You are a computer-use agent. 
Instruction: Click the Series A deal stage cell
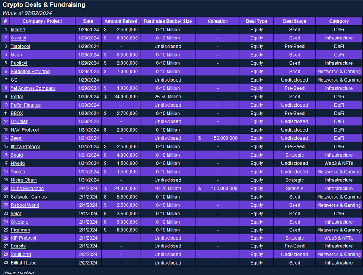click(294, 189)
